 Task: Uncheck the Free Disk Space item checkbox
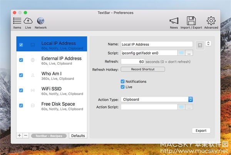[21, 105]
